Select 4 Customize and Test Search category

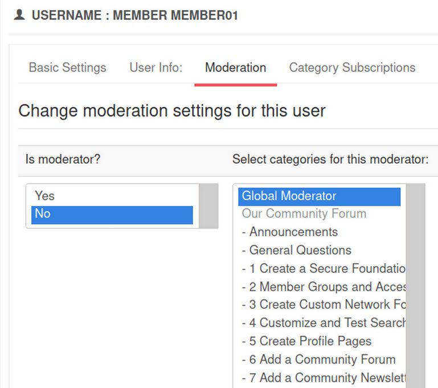(322, 323)
